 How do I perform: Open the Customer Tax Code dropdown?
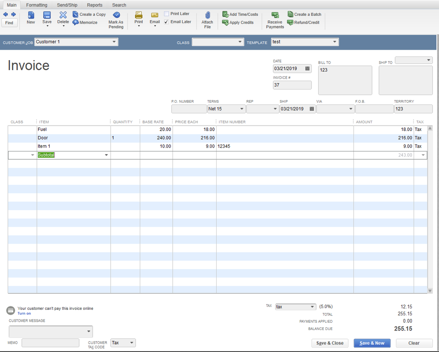(131, 343)
